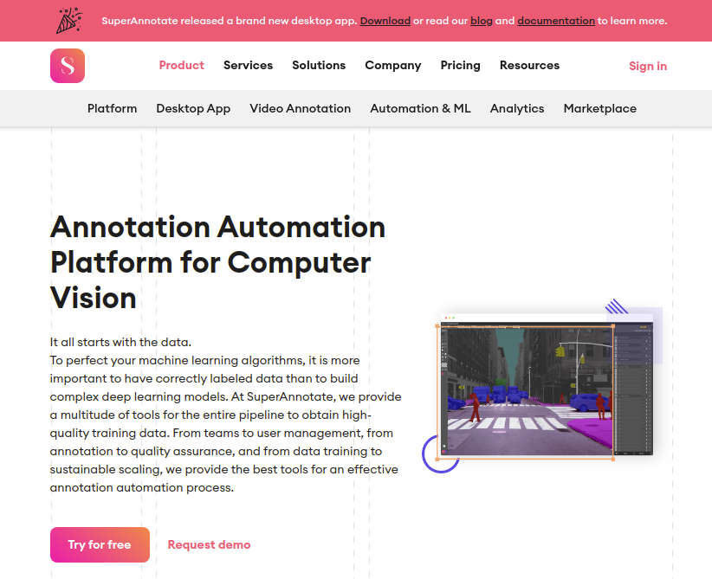The image size is (712, 579).
Task: Click the Download link in the banner
Action: point(385,21)
